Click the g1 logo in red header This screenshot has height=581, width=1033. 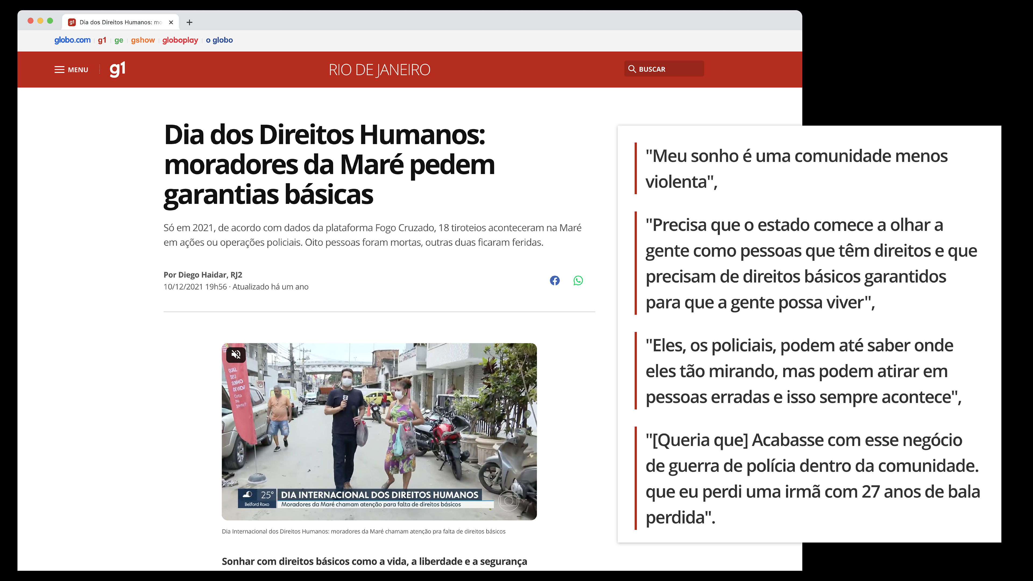coord(118,69)
